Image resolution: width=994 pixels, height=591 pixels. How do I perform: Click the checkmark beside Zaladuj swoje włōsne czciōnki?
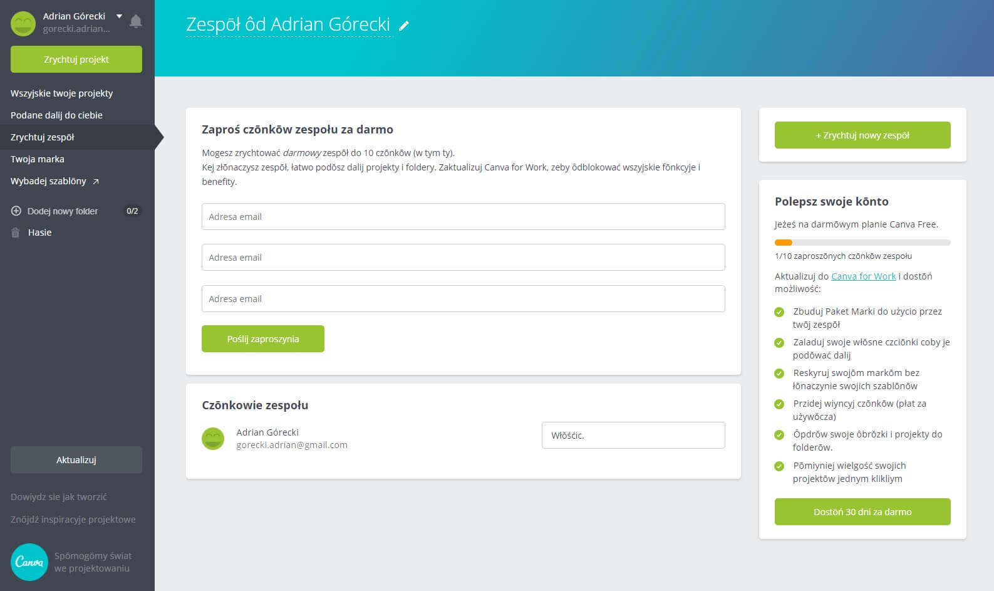coord(779,343)
